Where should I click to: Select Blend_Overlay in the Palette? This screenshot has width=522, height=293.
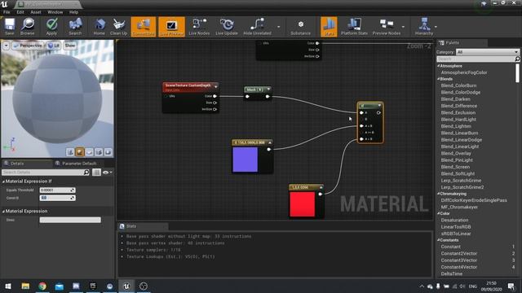click(x=456, y=154)
